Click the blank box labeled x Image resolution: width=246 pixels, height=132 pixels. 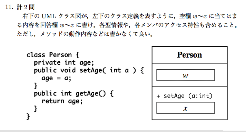pos(185,108)
